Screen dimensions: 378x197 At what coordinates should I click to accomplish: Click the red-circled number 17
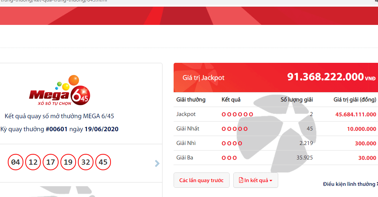[x=50, y=162]
